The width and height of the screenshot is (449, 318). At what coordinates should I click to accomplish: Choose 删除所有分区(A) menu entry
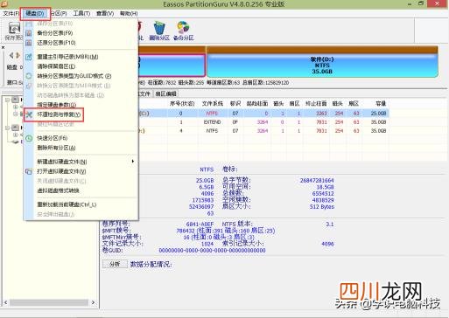(x=56, y=148)
